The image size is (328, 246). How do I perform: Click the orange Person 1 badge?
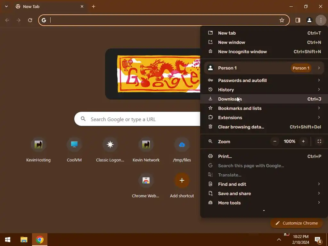click(x=301, y=68)
